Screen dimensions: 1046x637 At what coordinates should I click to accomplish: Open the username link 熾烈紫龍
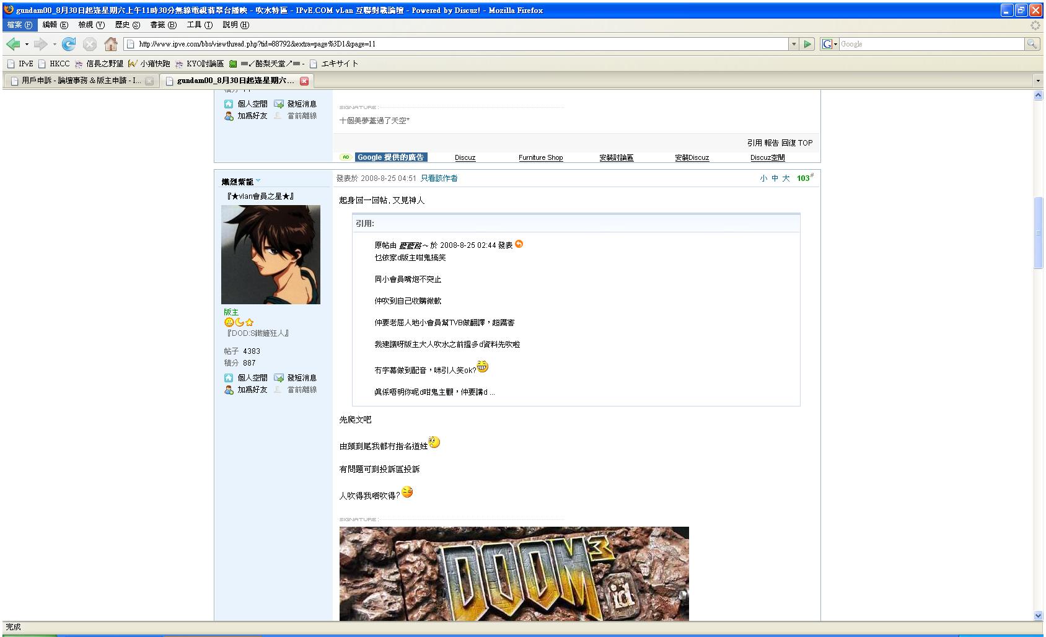pos(238,182)
